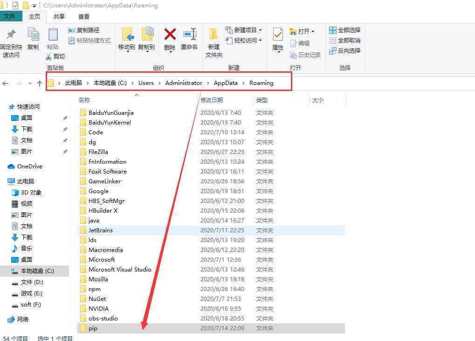Open pinned Downloads (下载) under Quick access
Viewport: 475px width, 341px height.
click(22, 129)
